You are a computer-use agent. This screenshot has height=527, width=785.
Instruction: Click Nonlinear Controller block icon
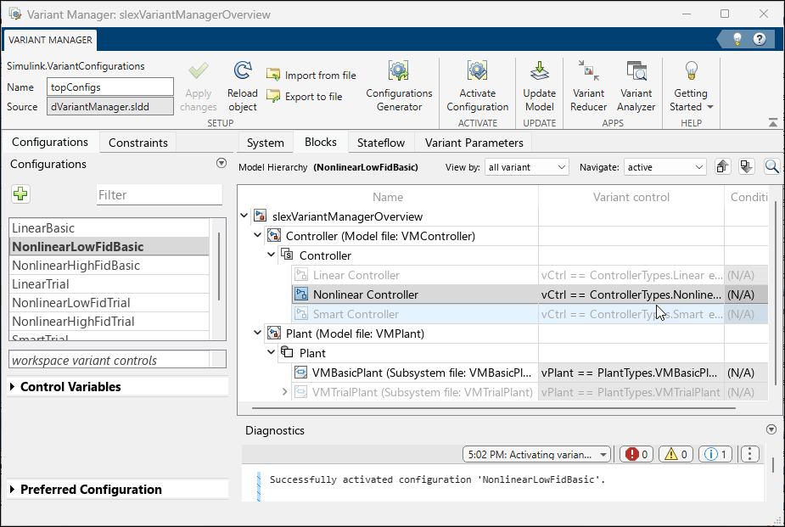tap(301, 294)
